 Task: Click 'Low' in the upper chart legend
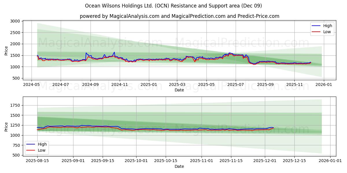pos(327,32)
